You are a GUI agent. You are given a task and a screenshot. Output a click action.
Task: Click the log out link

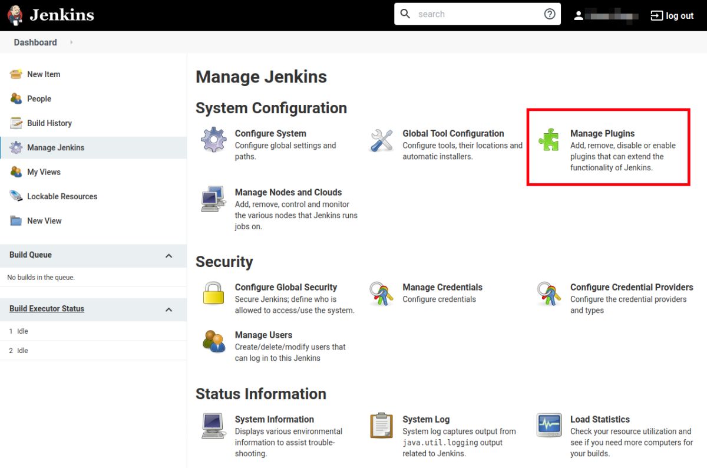(x=679, y=16)
